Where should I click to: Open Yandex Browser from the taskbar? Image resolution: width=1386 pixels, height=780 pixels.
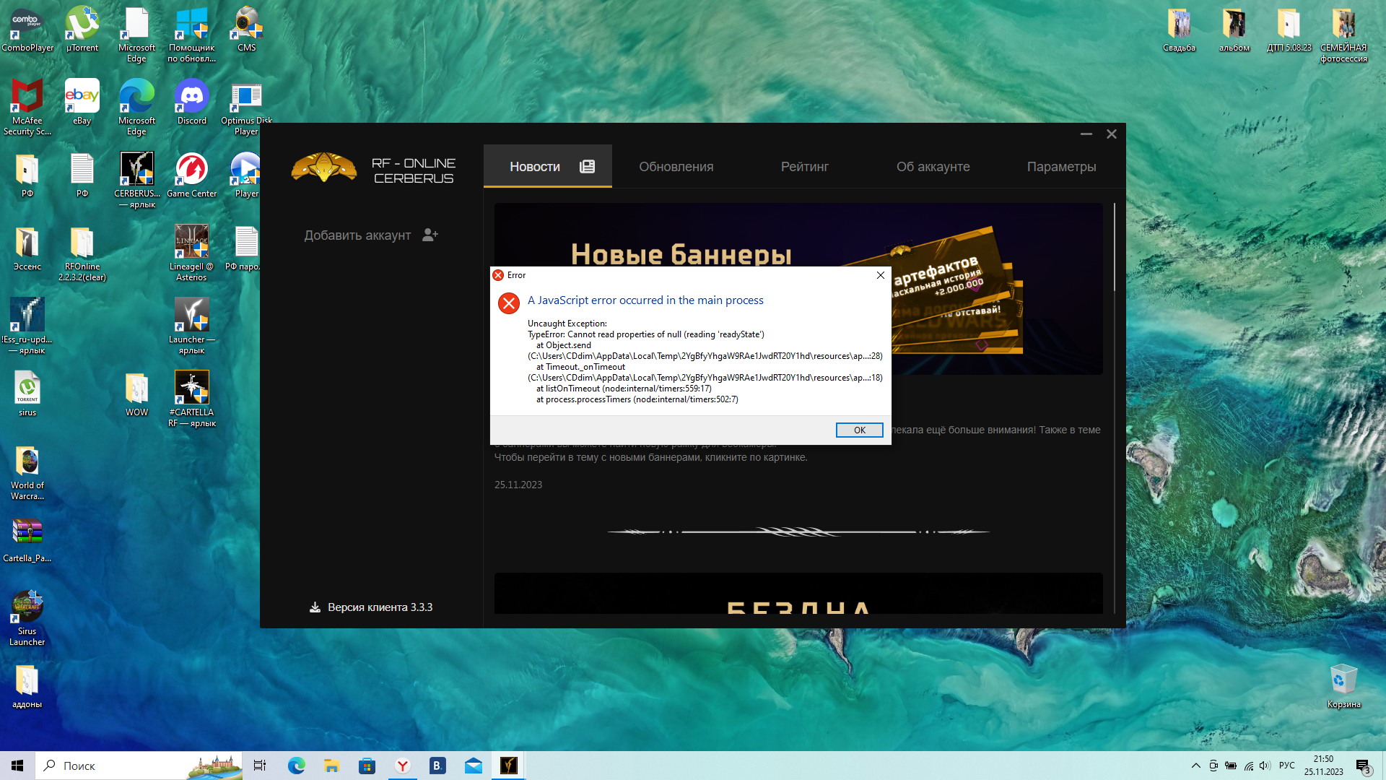coord(402,766)
